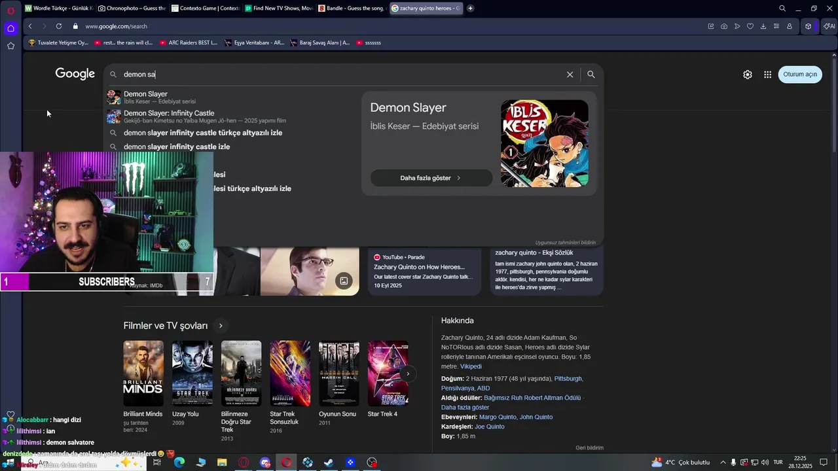Viewport: 838px width, 471px height.
Task: Open the Google apps grid
Action: point(767,75)
